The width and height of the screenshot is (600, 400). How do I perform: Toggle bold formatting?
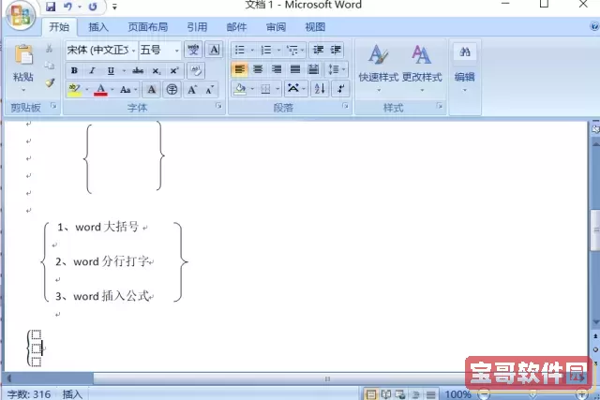74,70
